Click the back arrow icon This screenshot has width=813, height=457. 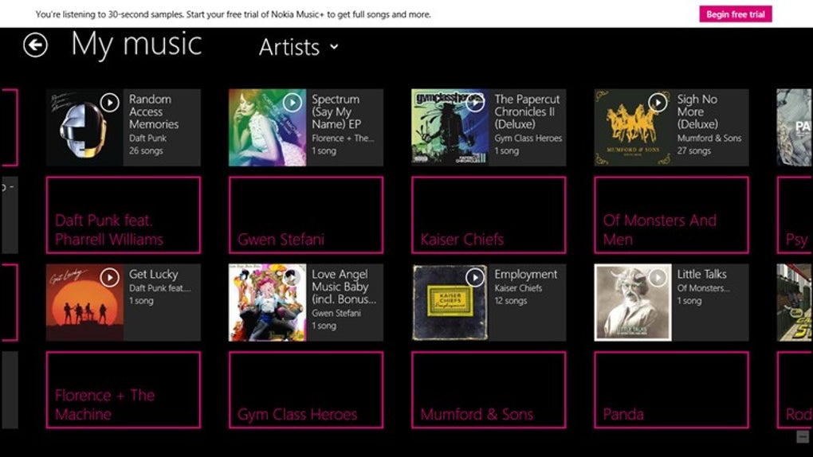click(35, 45)
